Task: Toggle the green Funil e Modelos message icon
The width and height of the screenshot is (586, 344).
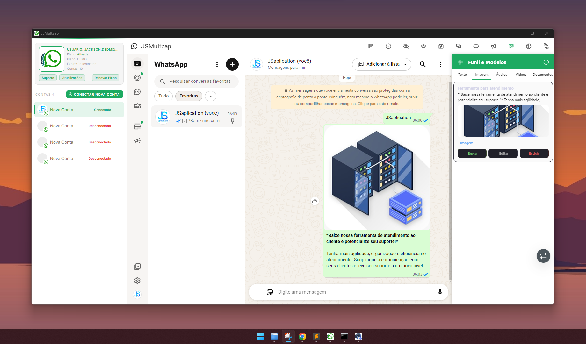Action: (511, 46)
